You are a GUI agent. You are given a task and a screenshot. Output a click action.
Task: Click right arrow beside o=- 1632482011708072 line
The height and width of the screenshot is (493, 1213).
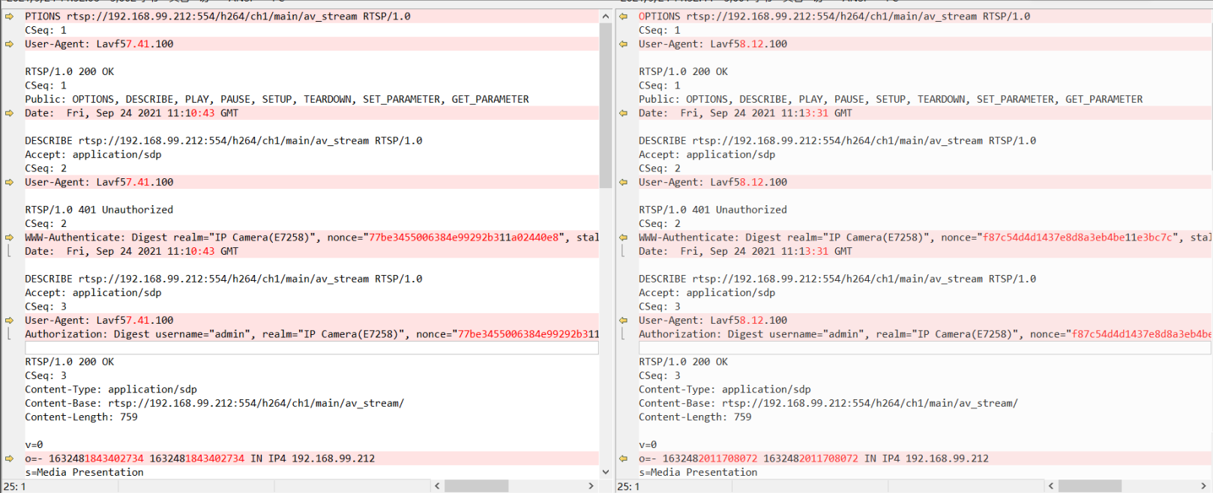point(623,459)
